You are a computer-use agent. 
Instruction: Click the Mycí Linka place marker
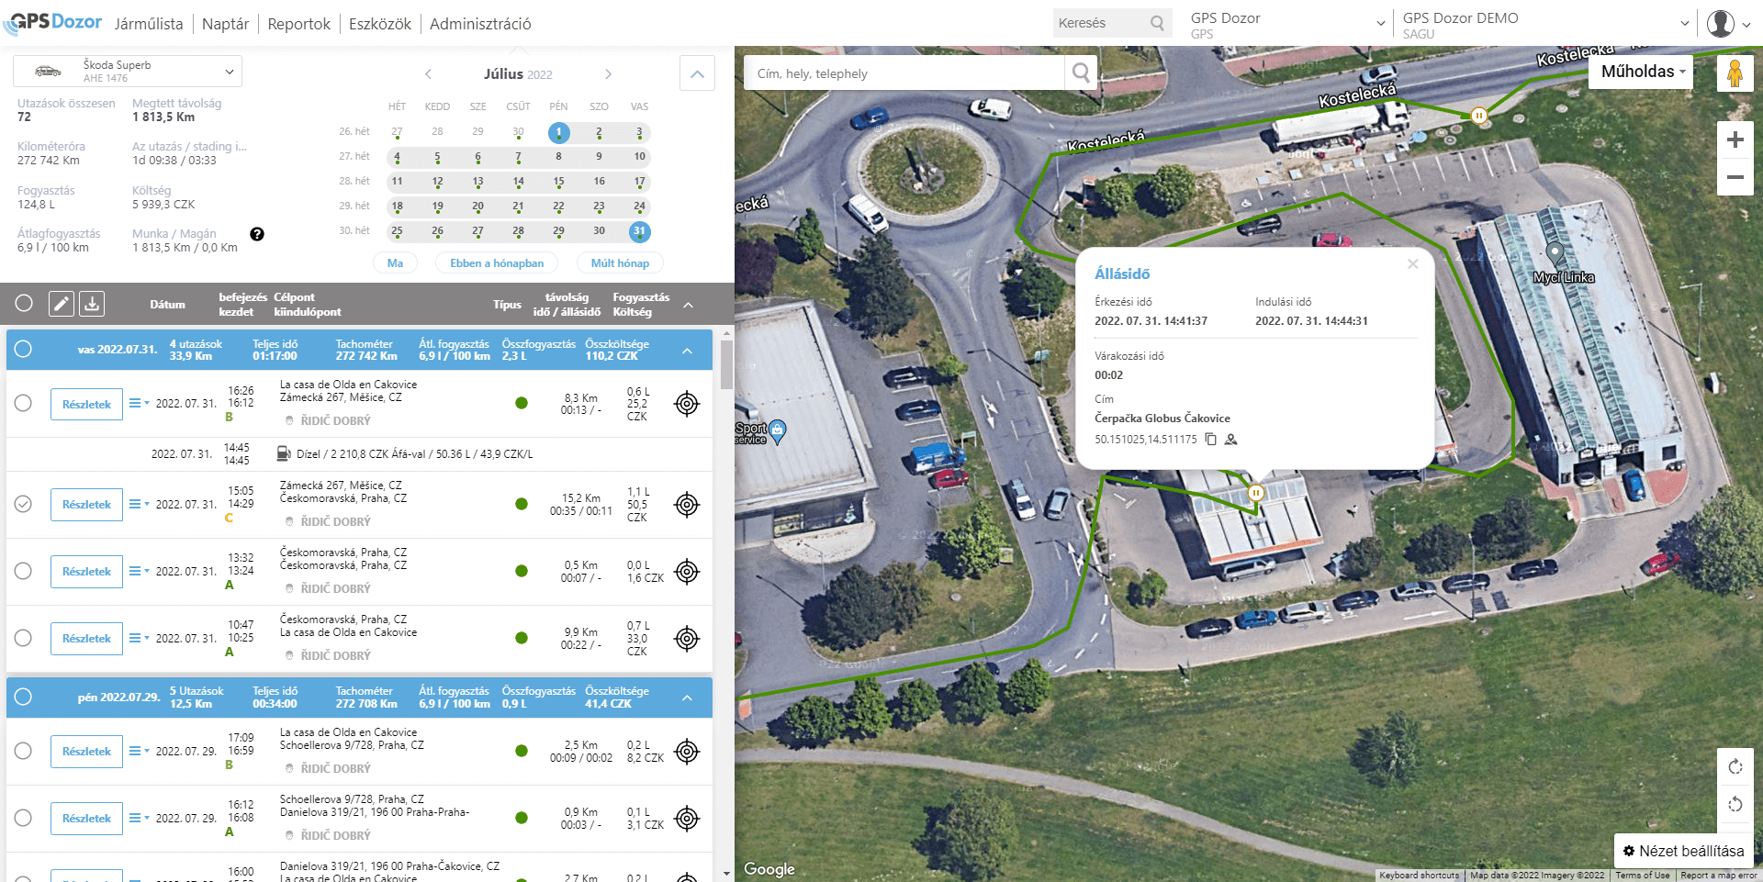click(x=1555, y=253)
